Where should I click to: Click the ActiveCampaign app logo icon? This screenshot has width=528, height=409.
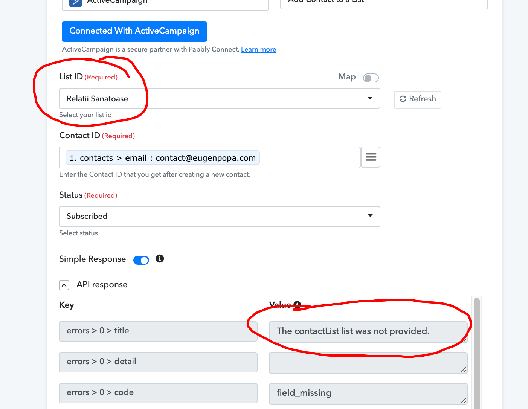[x=76, y=3]
